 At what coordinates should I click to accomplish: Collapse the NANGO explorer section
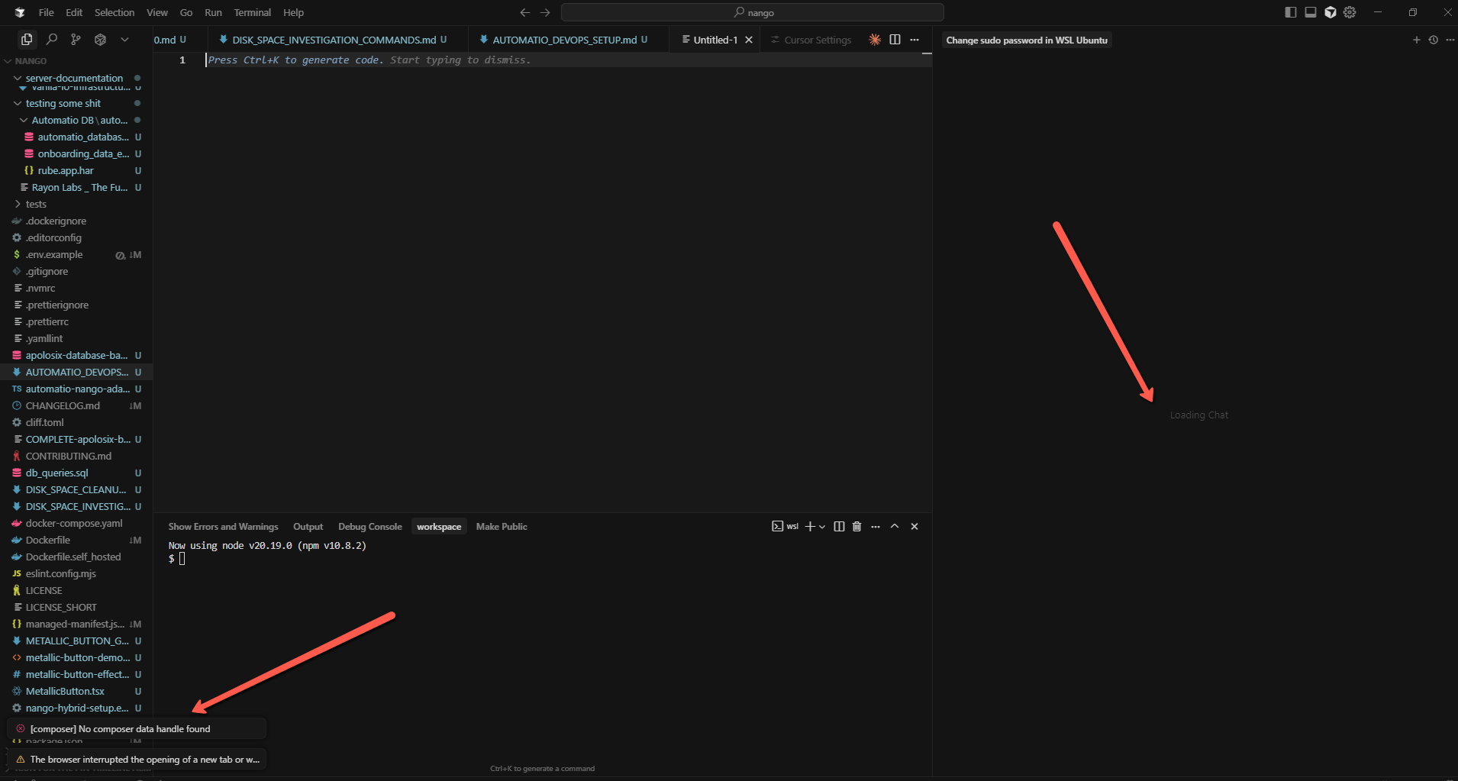(x=31, y=61)
